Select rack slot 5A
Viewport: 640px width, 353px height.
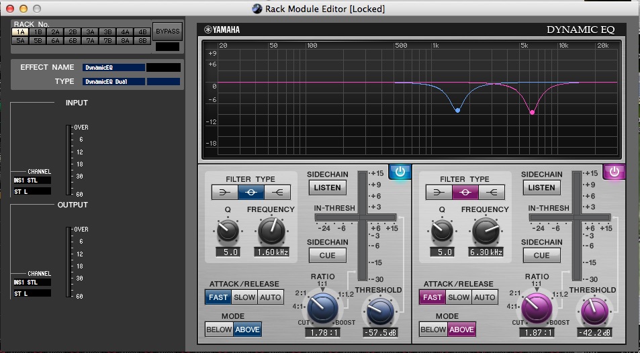coord(20,40)
